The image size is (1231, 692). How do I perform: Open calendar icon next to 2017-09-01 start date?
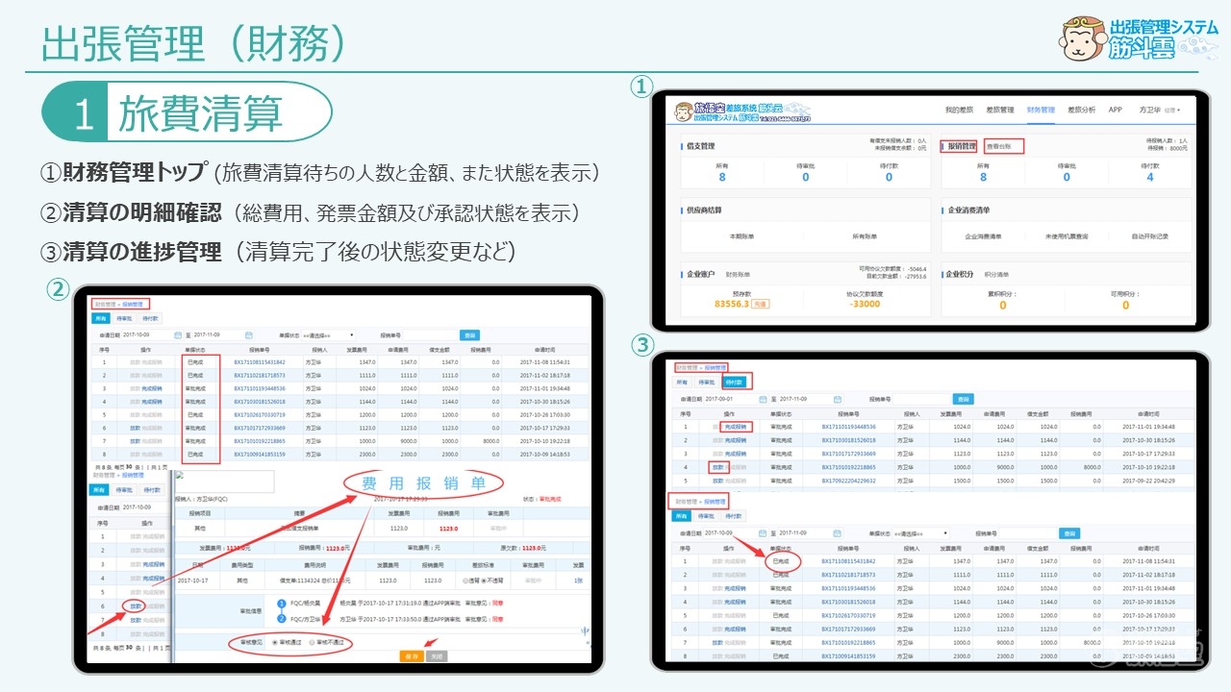(764, 399)
